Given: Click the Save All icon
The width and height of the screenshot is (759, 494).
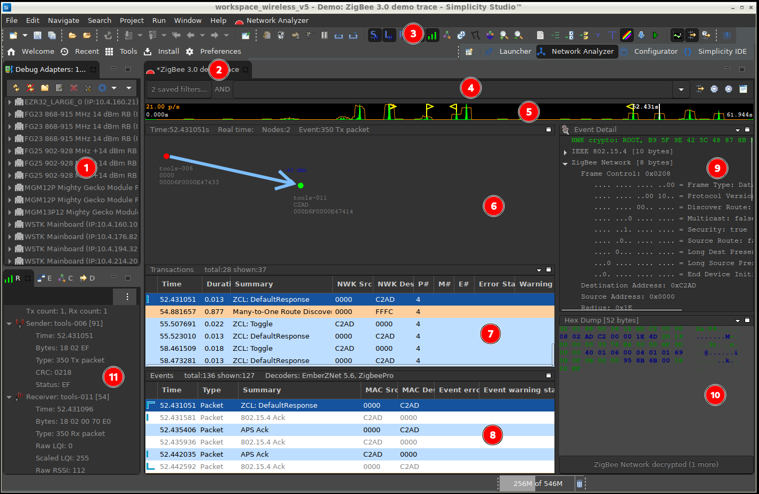Looking at the screenshot, I should pos(52,35).
